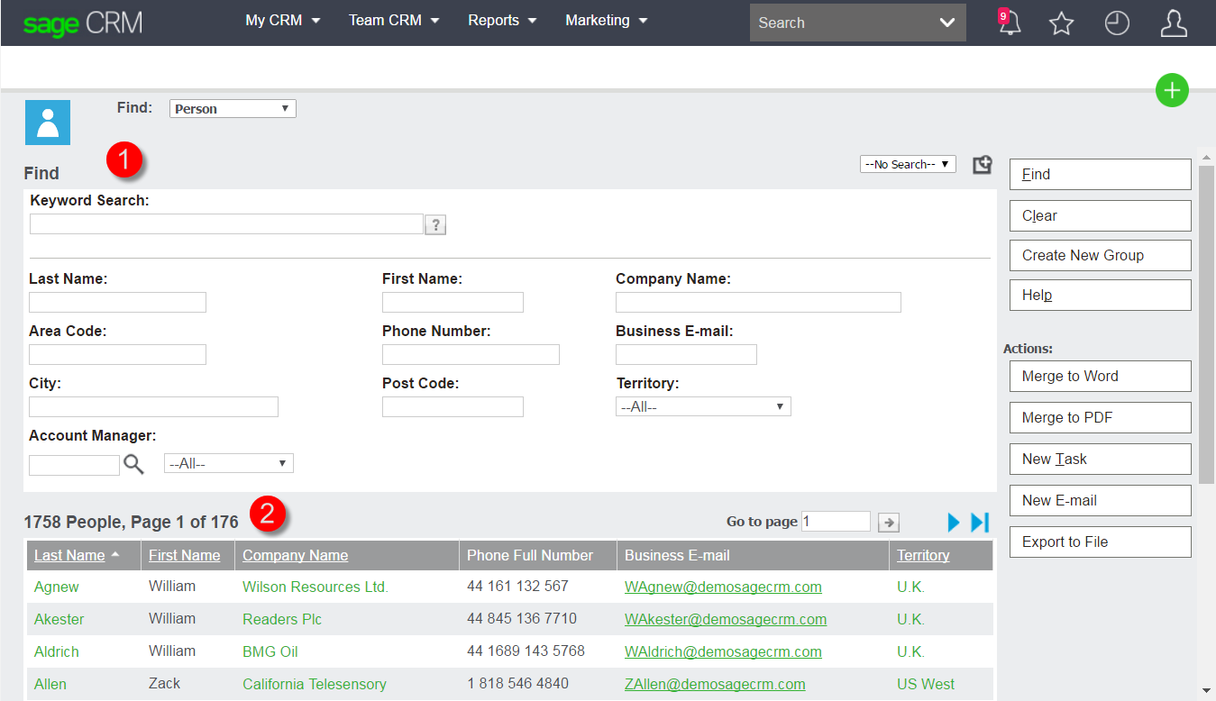The height and width of the screenshot is (701, 1216).
Task: Click the Account Manager magnifier icon
Action: (133, 464)
